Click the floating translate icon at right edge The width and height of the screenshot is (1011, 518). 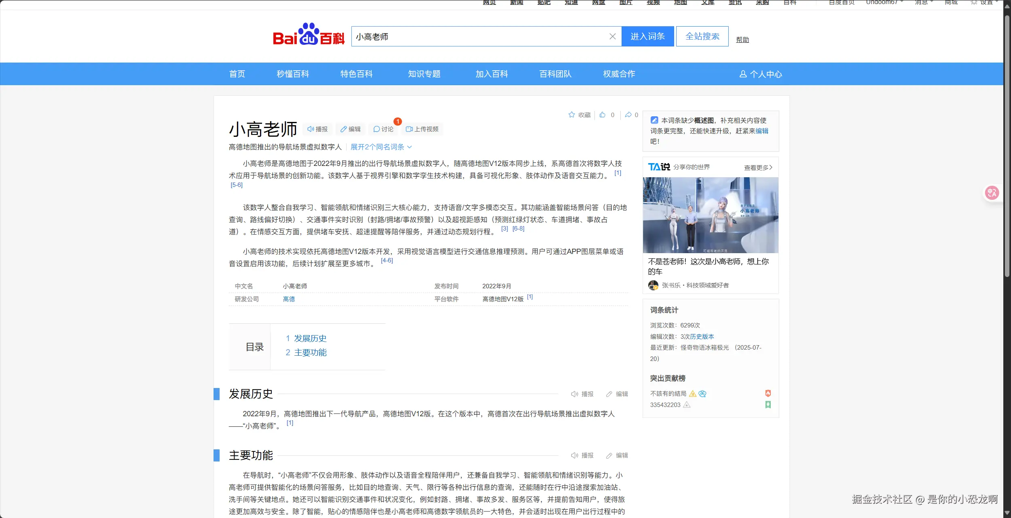tap(992, 193)
